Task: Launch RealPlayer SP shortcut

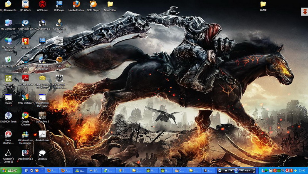Action: coord(25,25)
